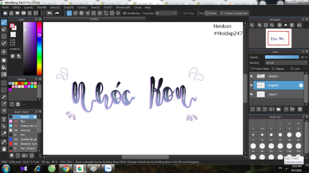
Task: Turn snap off icon
Action: coord(69,13)
